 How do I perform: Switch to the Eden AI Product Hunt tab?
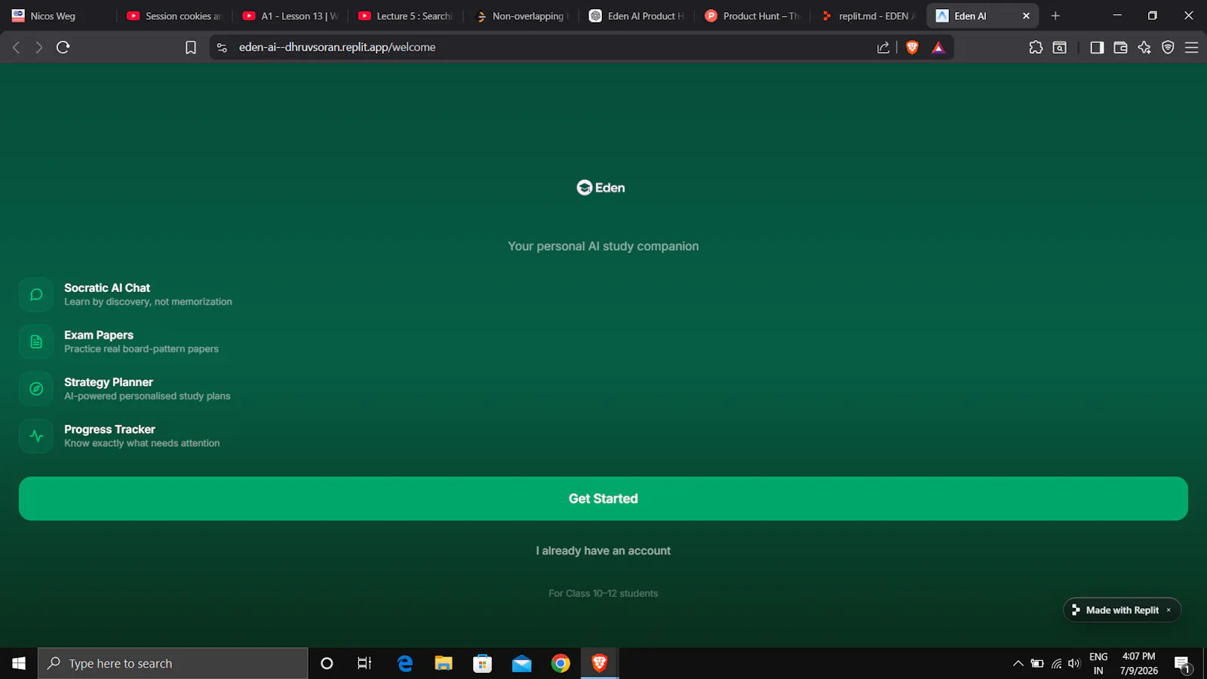637,16
